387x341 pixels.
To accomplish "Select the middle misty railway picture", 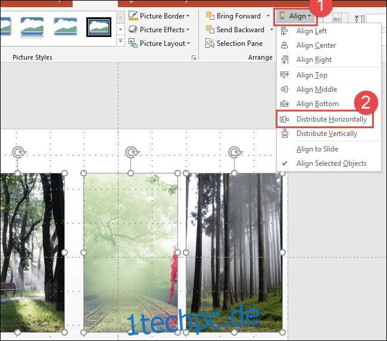I will coord(130,253).
